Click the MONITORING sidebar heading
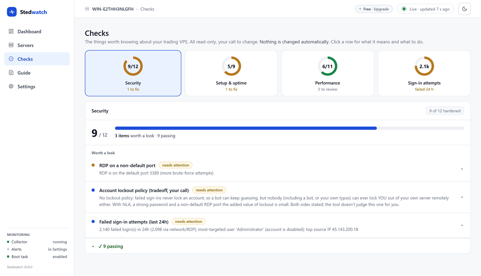 (18, 235)
